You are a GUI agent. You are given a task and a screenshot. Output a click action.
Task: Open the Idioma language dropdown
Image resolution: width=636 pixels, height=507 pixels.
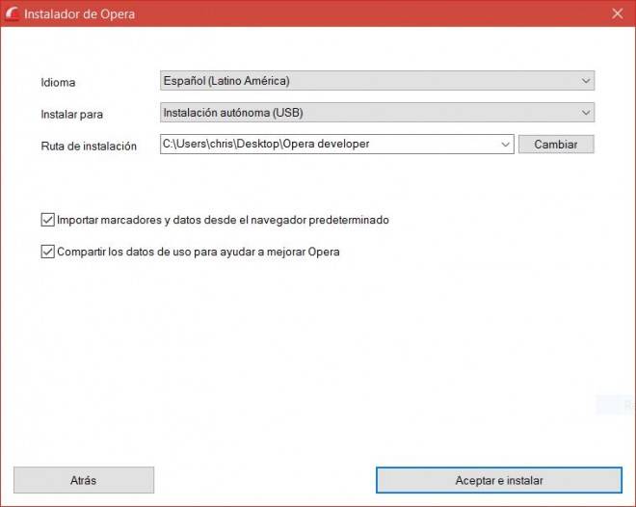[x=377, y=81]
